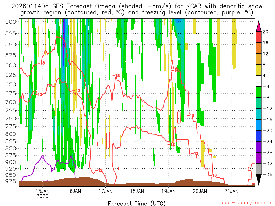This screenshot has height=206, width=275.
Task: Click the 700 pressure level label
Action: pyautogui.click(x=11, y=102)
